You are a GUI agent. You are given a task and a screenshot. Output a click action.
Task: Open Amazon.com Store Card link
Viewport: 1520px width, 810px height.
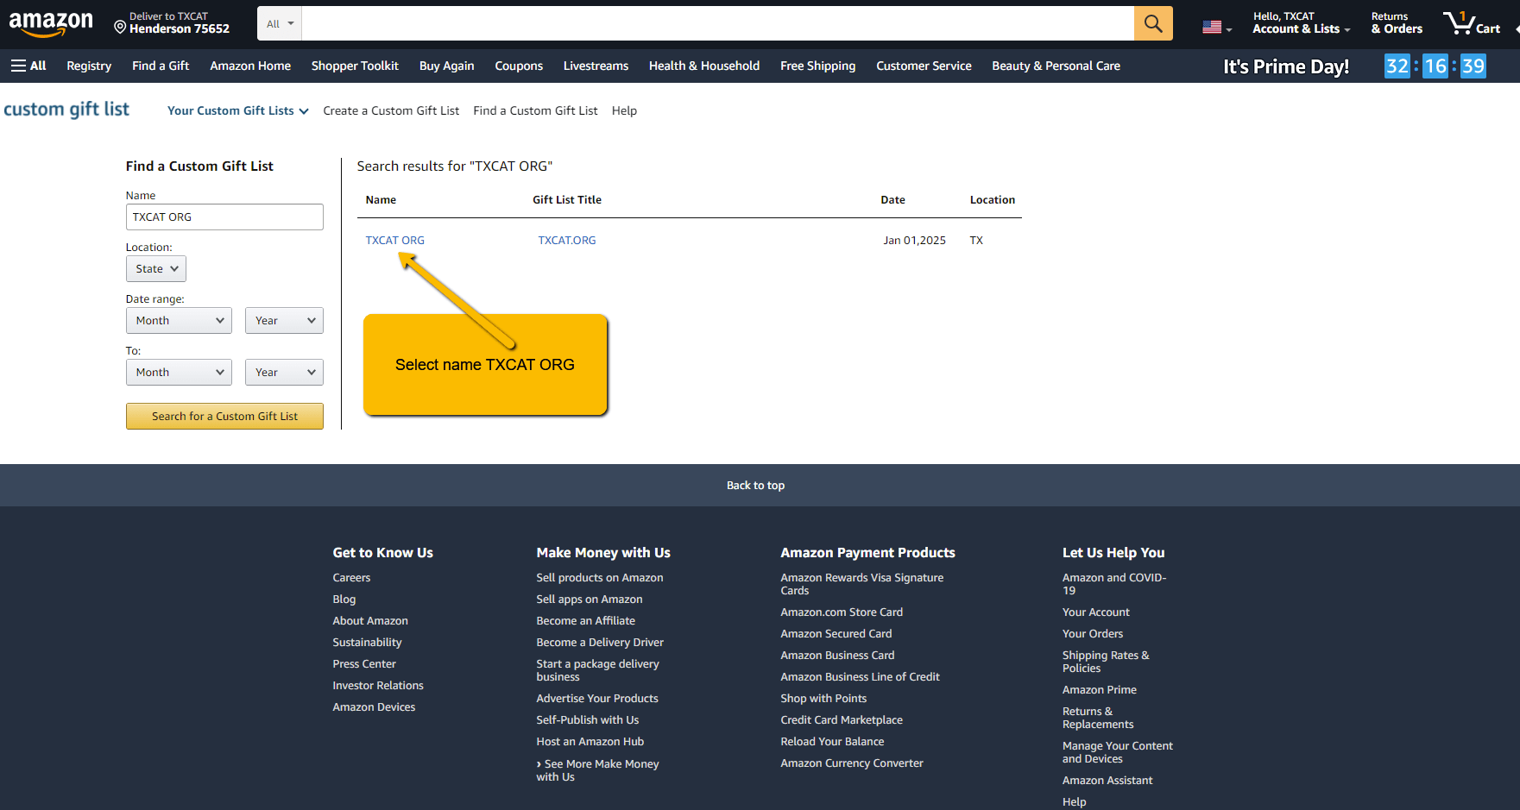[x=842, y=612]
